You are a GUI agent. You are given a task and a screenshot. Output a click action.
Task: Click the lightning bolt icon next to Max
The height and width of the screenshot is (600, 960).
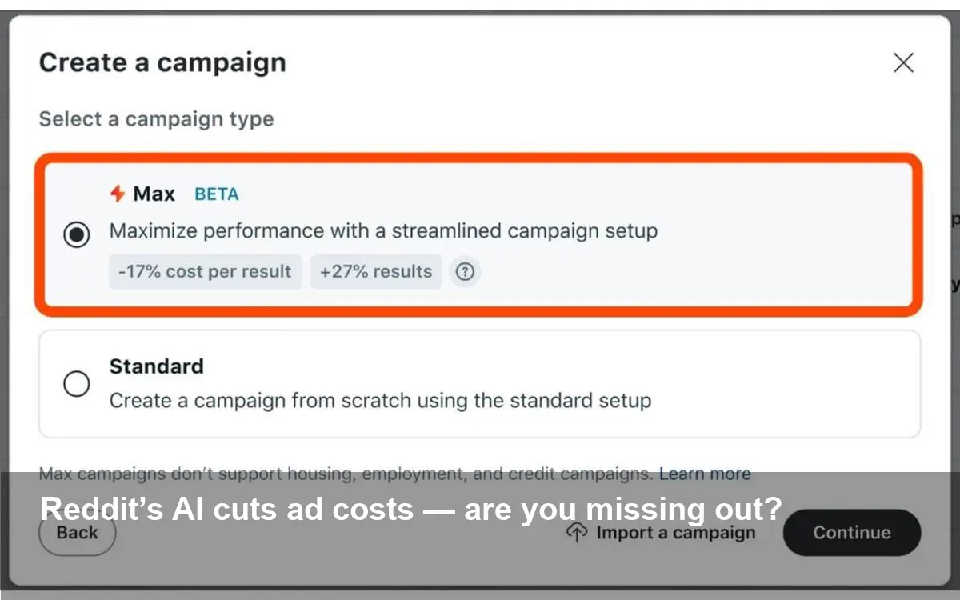[116, 193]
